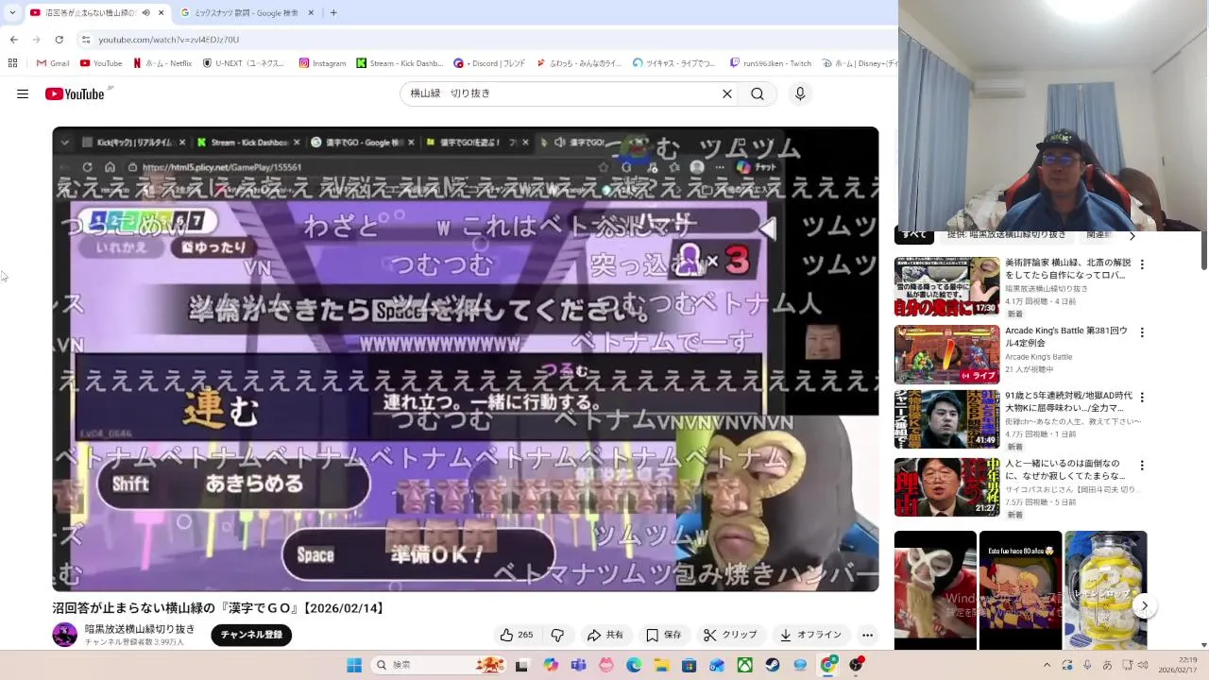Run search with the magnifier button
Screen dimensions: 1209x680
(x=758, y=93)
